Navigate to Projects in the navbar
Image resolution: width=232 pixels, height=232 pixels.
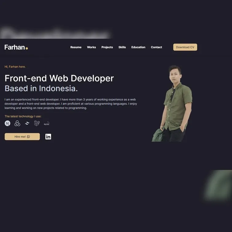point(107,47)
